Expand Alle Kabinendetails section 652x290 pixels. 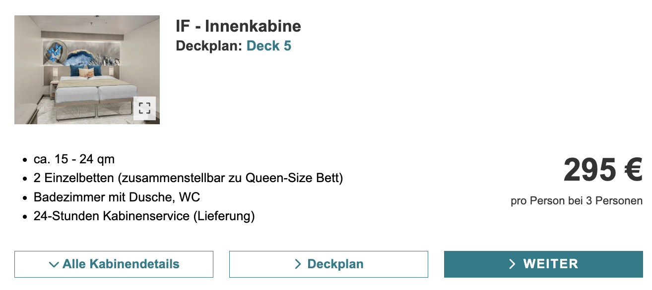point(114,264)
